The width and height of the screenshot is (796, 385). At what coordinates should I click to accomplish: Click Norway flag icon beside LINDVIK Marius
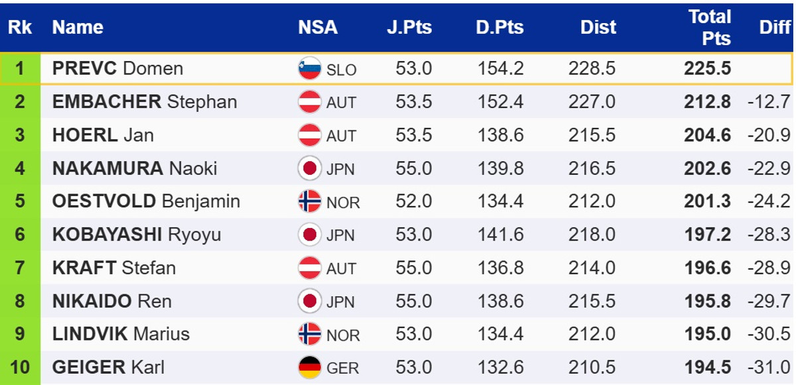[310, 334]
